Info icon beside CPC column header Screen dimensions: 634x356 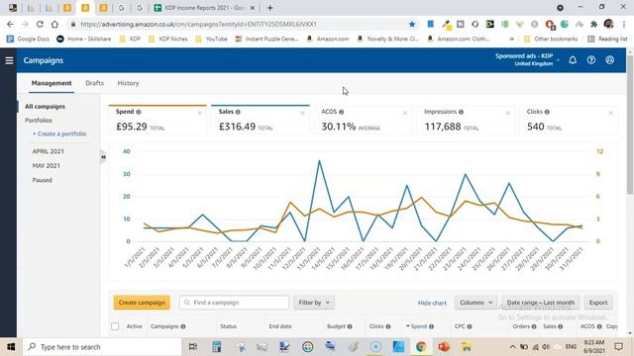[470, 326]
